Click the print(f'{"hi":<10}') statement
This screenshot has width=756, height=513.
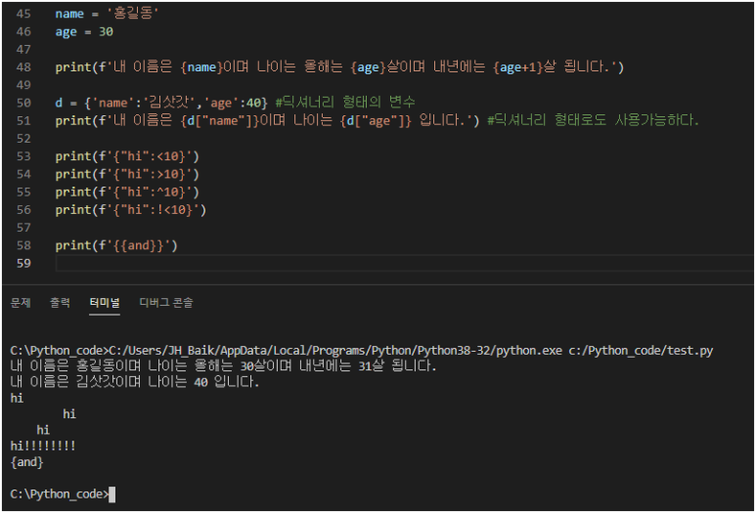127,156
